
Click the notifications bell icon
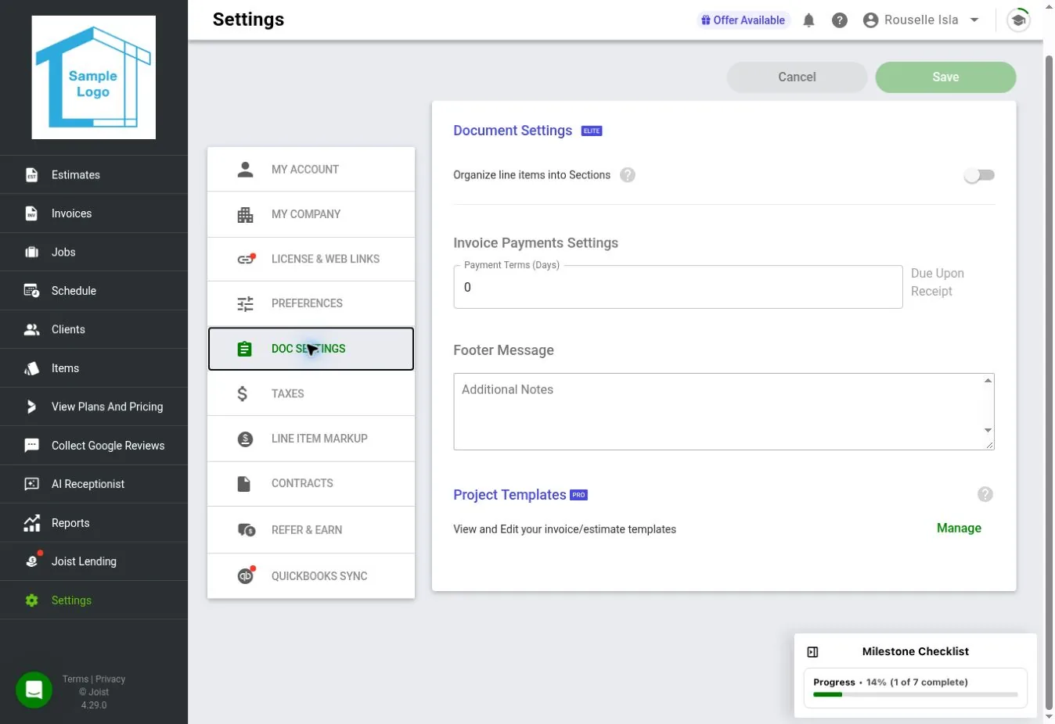808,20
